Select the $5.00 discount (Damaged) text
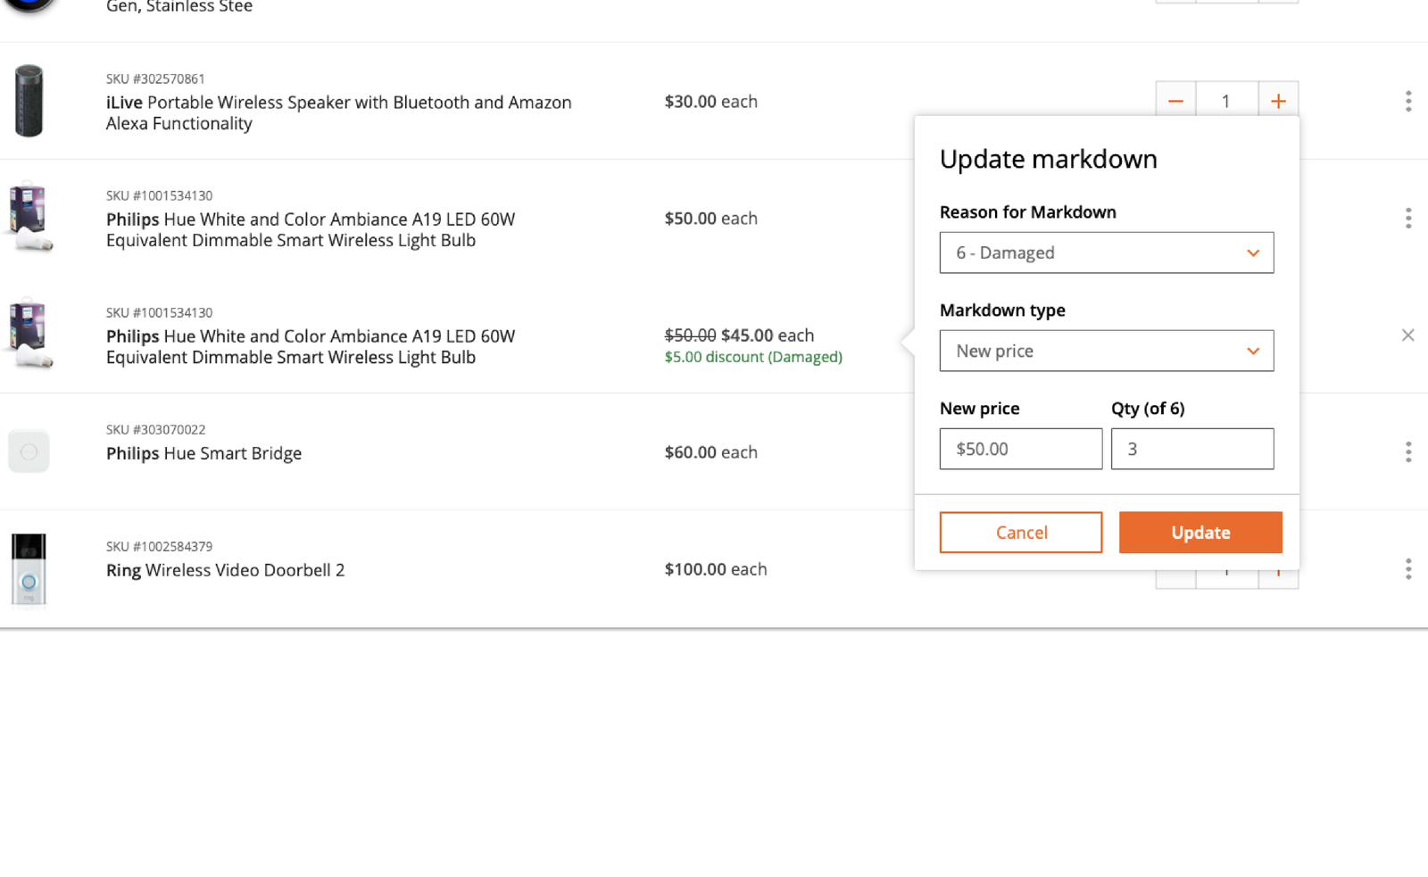 coord(753,357)
